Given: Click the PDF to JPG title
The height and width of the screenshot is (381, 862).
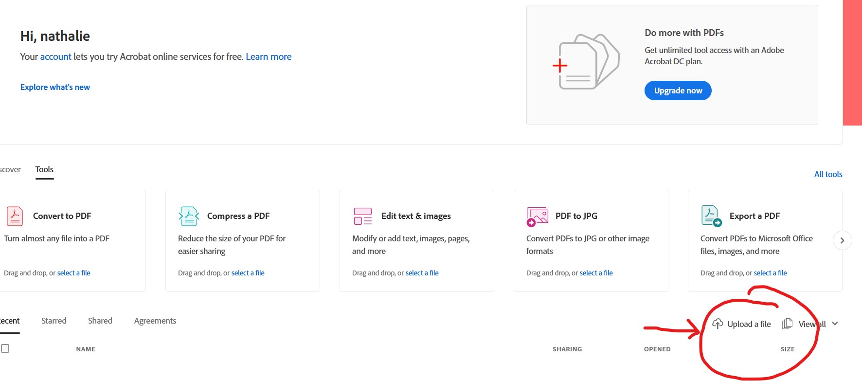Looking at the screenshot, I should point(576,216).
